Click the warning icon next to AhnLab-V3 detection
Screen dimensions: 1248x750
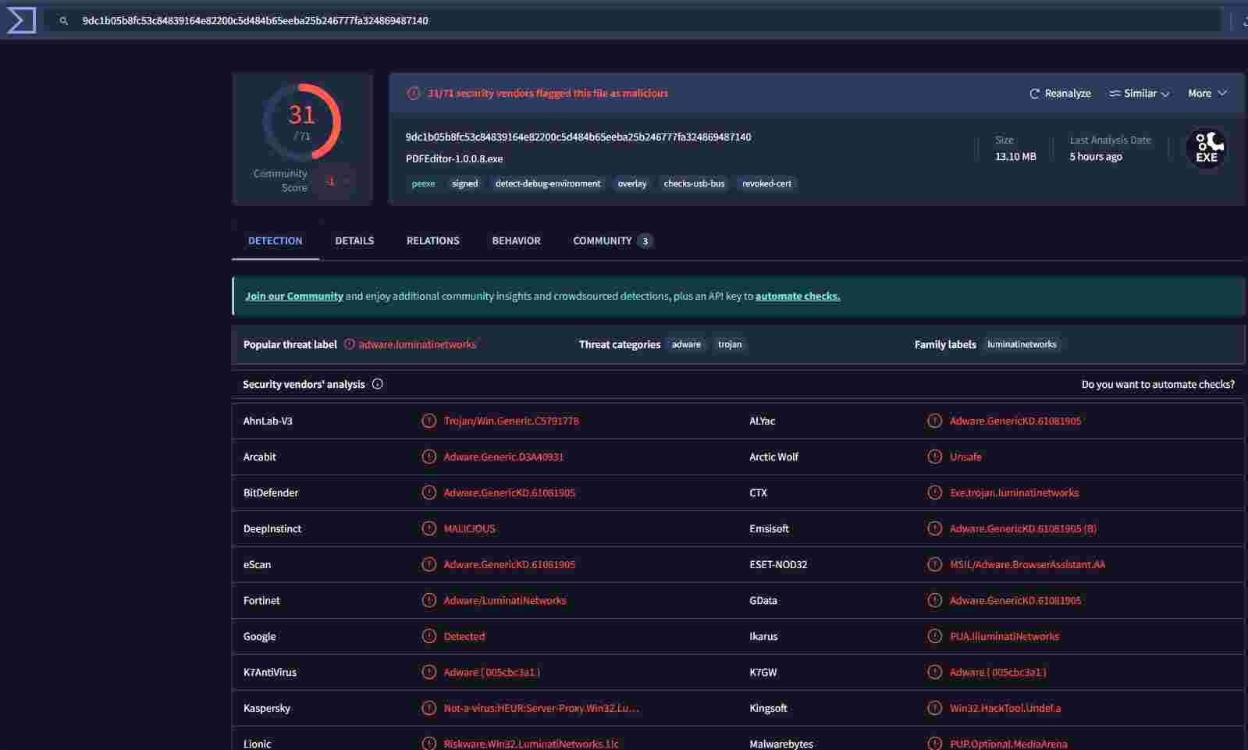pos(428,421)
